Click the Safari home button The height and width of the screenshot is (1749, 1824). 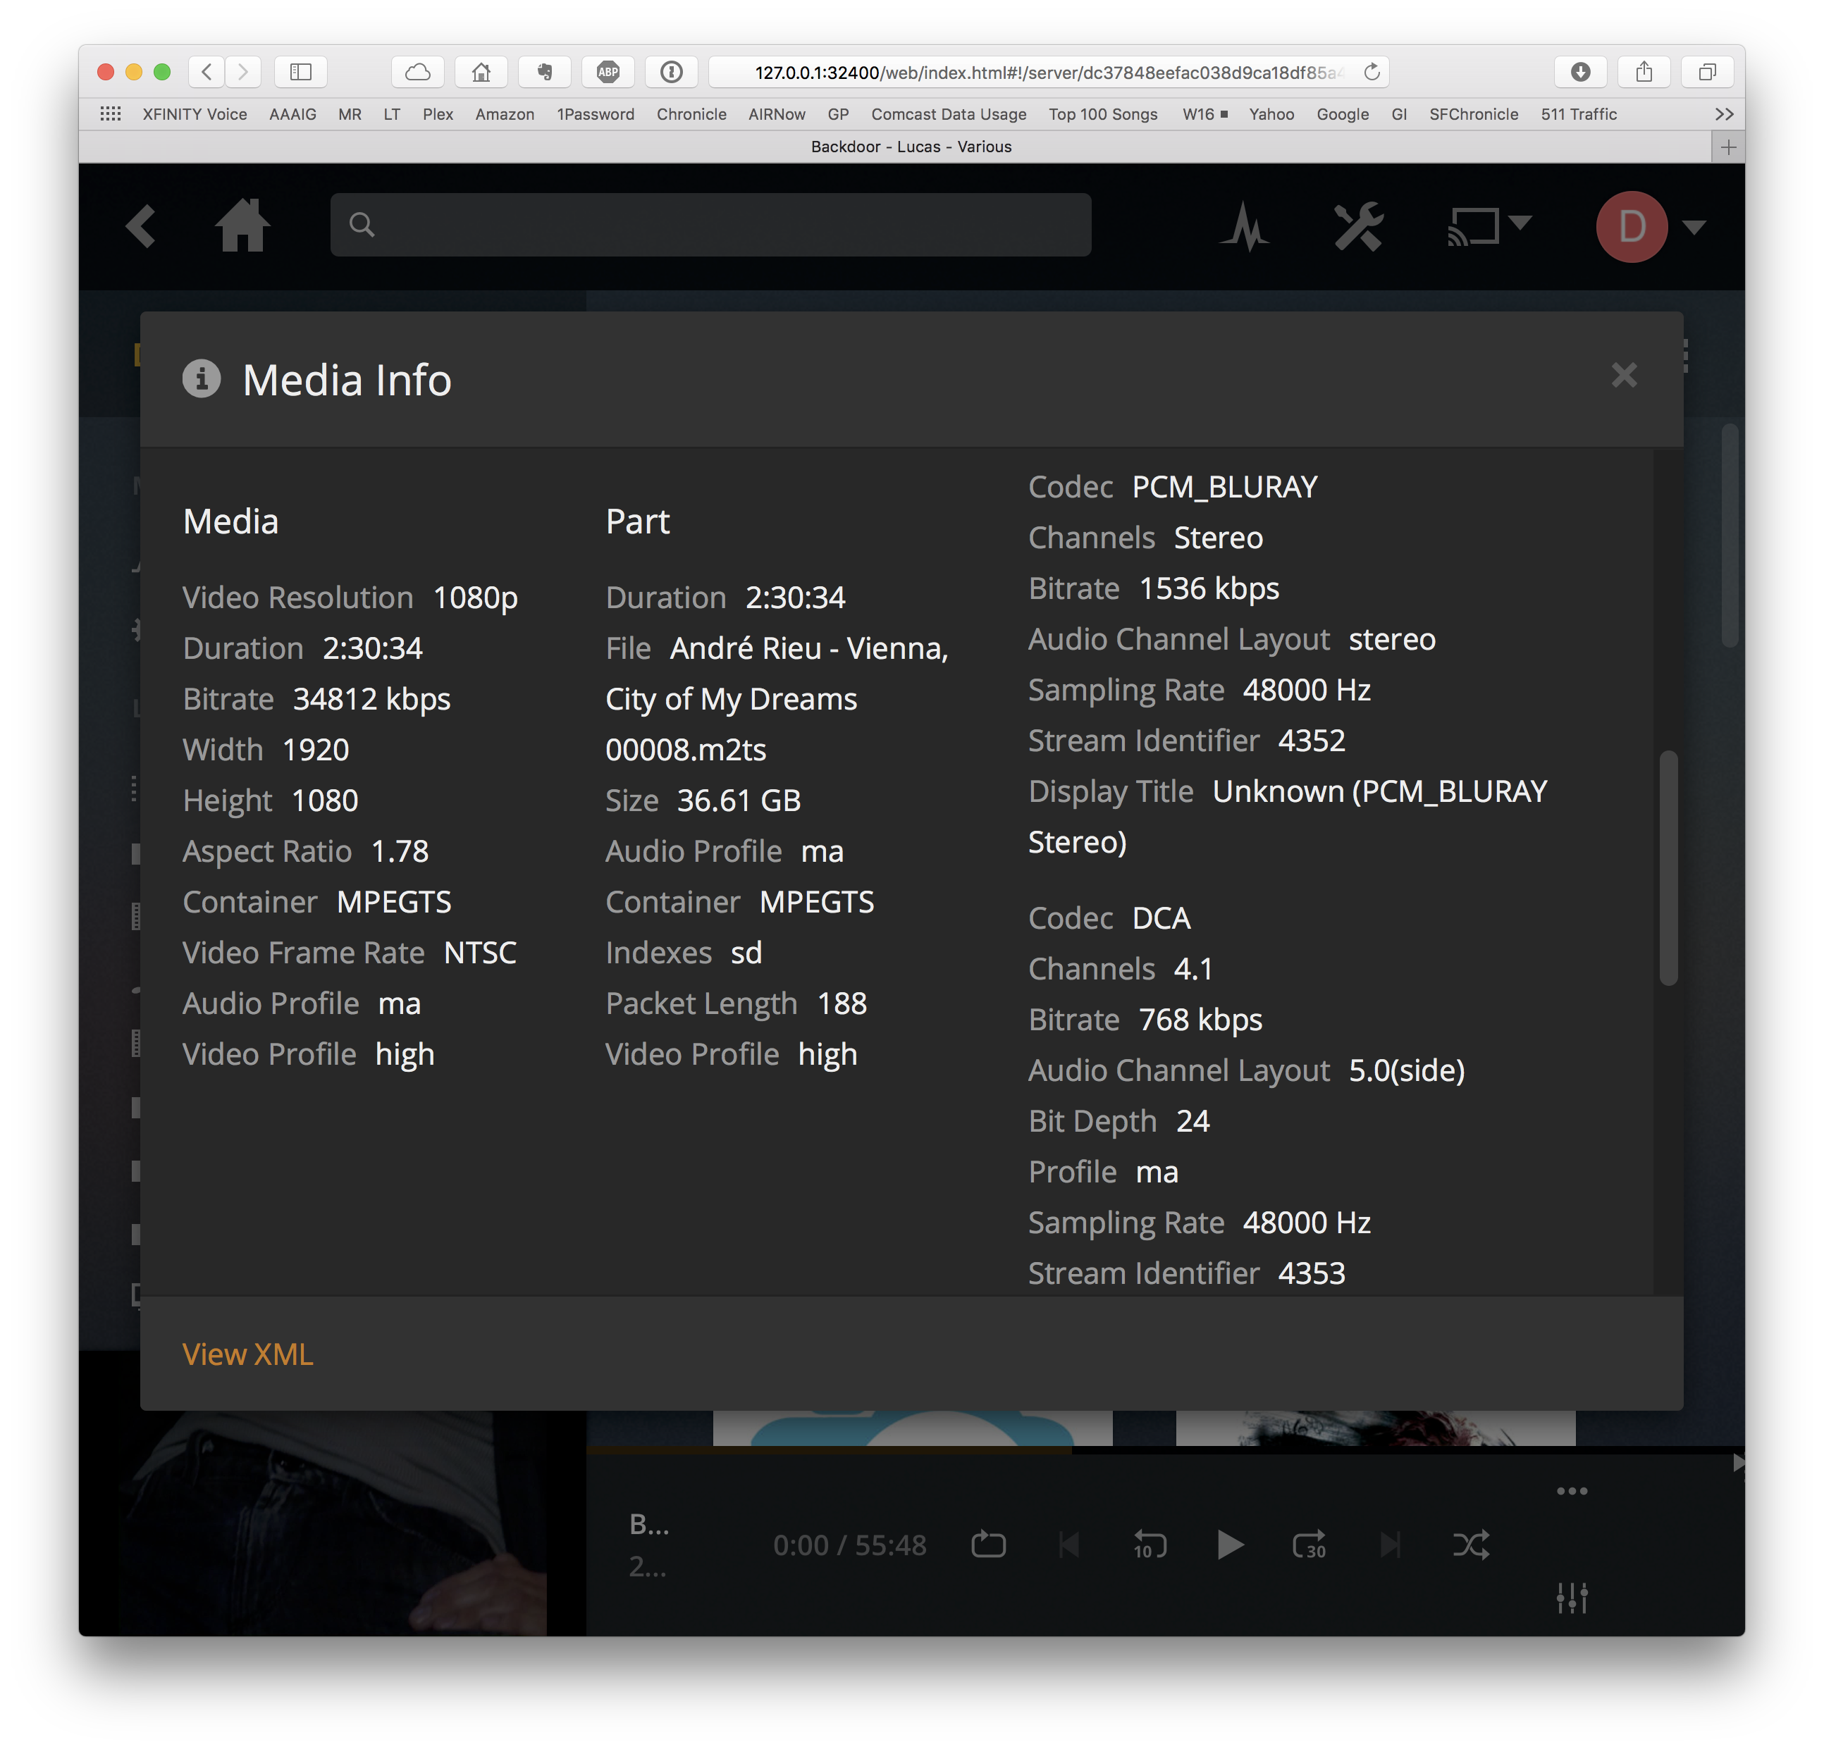(x=481, y=72)
